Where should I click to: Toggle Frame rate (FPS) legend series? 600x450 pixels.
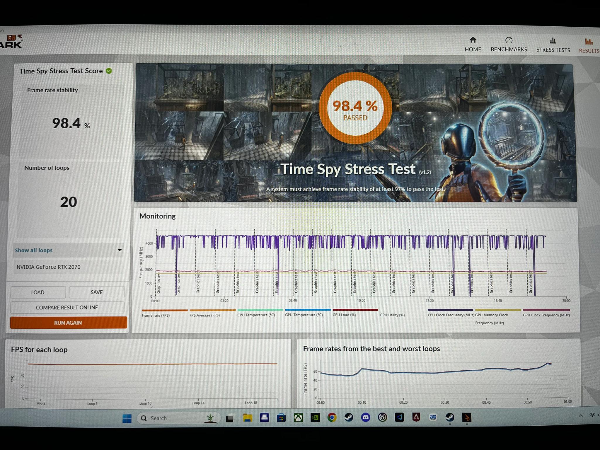pos(164,313)
